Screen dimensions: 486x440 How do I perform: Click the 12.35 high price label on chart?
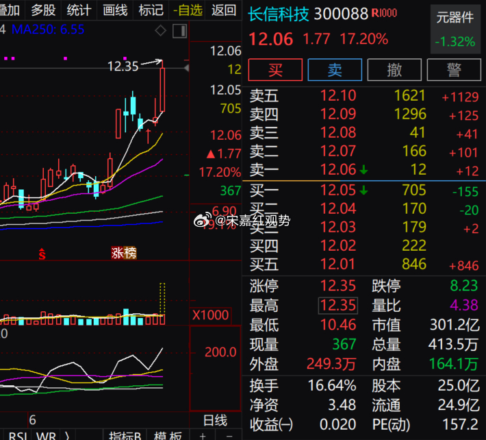(x=123, y=66)
